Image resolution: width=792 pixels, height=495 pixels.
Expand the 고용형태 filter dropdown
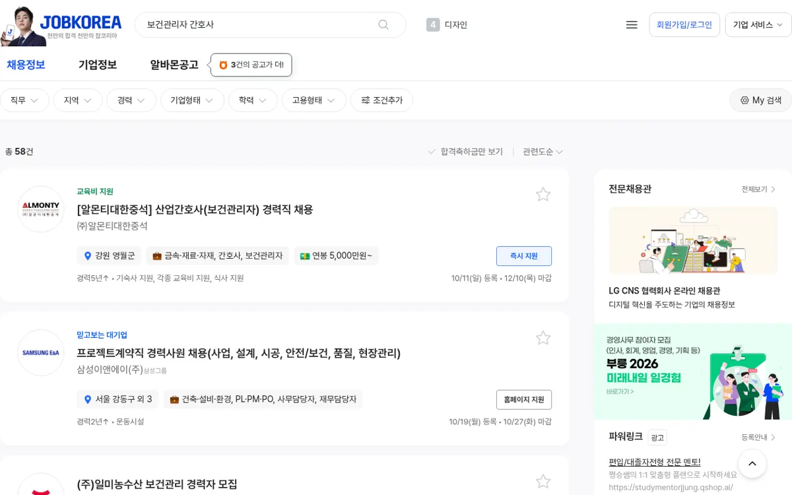[314, 100]
